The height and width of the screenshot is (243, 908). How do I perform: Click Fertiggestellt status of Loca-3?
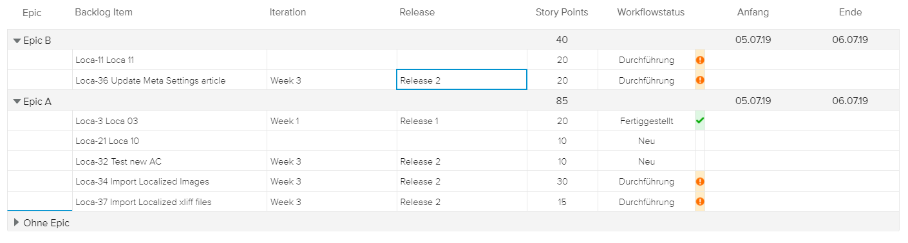click(x=647, y=121)
